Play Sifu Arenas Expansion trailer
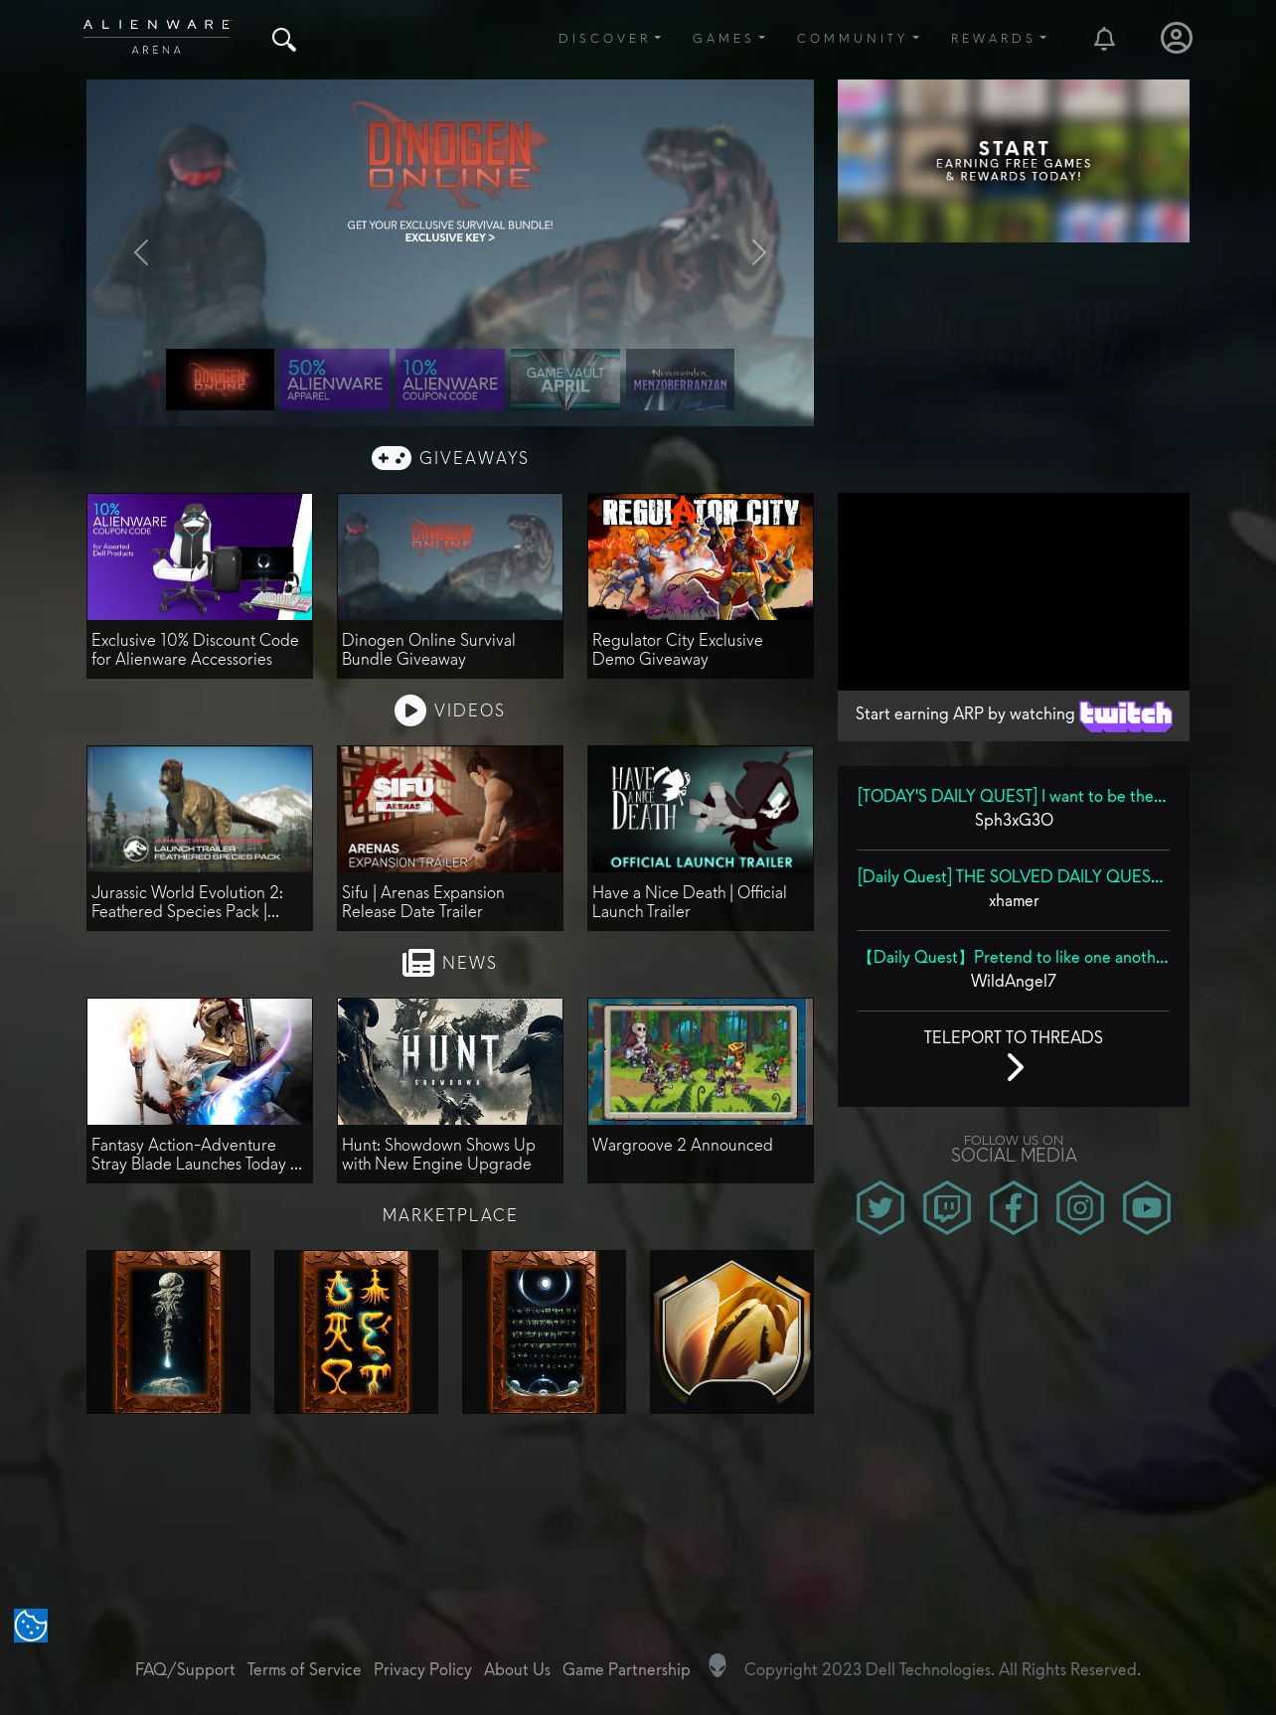Image resolution: width=1276 pixels, height=1715 pixels. (x=450, y=839)
